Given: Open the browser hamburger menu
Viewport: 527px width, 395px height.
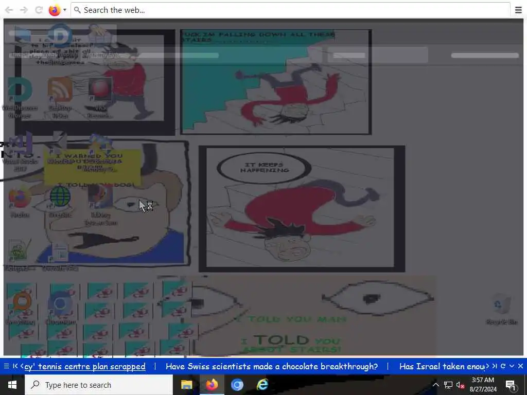Looking at the screenshot, I should coord(519,10).
